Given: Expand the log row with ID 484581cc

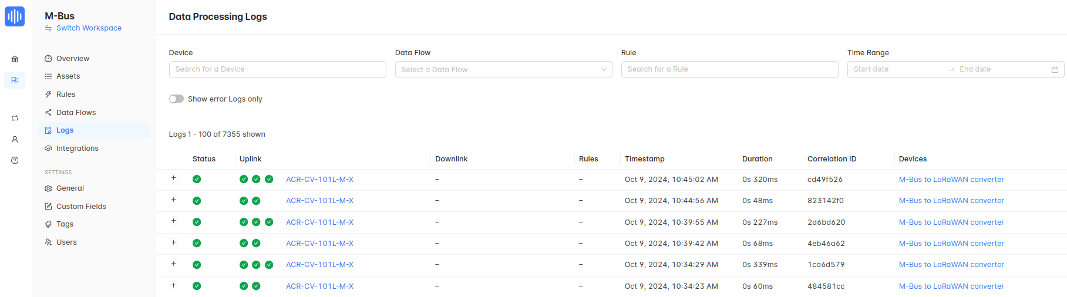Looking at the screenshot, I should coord(174,285).
